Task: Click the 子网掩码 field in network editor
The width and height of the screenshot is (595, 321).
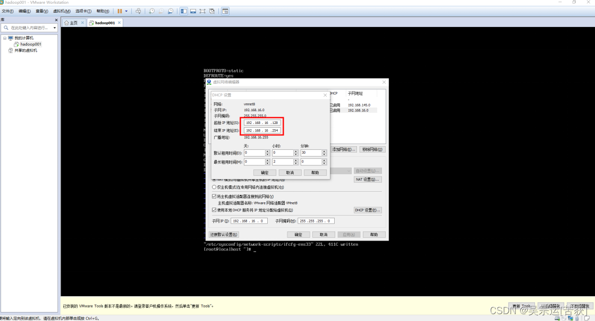Action: [316, 221]
